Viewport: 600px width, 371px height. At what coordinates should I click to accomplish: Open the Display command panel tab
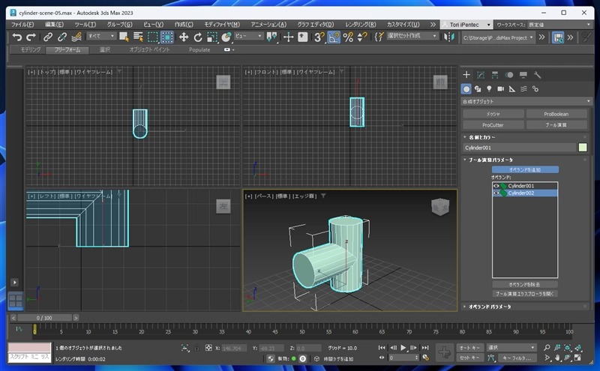(x=523, y=75)
